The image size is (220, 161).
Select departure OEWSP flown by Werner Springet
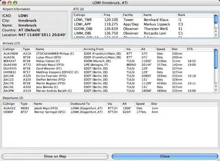(x=110, y=112)
